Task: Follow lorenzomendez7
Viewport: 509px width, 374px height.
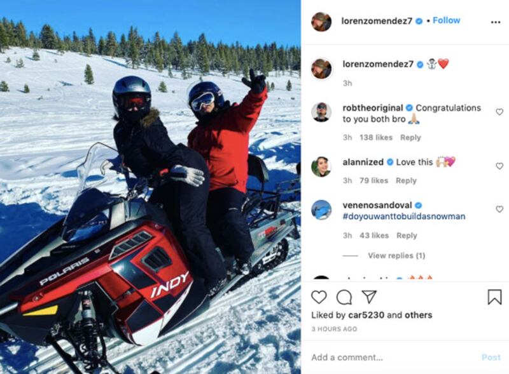Action: tap(447, 20)
